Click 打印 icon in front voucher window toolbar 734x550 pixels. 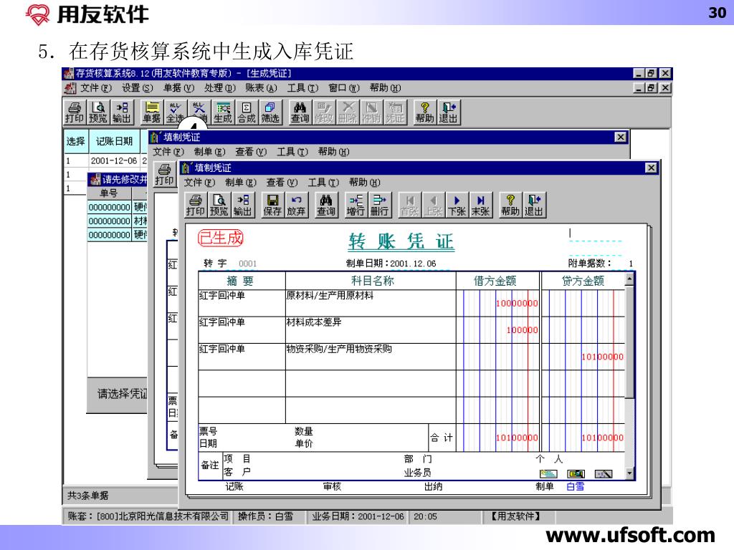point(195,206)
